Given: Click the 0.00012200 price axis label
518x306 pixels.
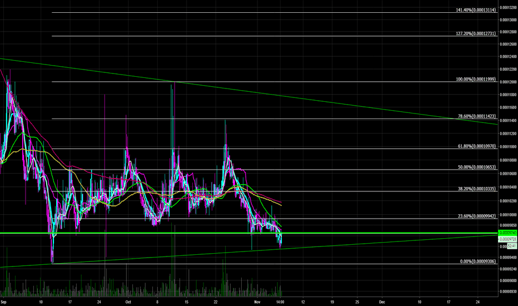Looking at the screenshot, I should click(508, 70).
